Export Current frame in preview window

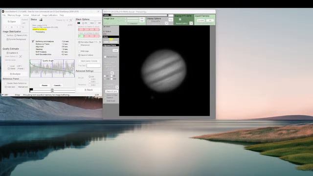click(x=201, y=21)
